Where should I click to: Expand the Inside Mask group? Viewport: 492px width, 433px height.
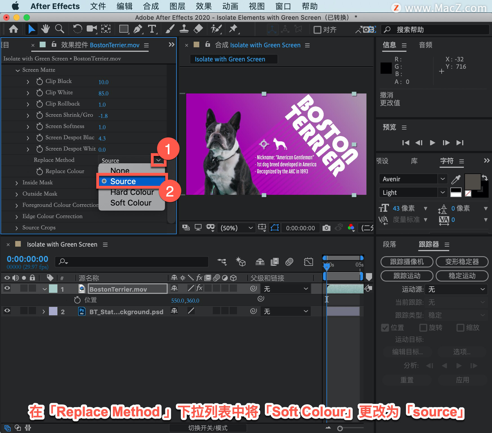click(17, 183)
